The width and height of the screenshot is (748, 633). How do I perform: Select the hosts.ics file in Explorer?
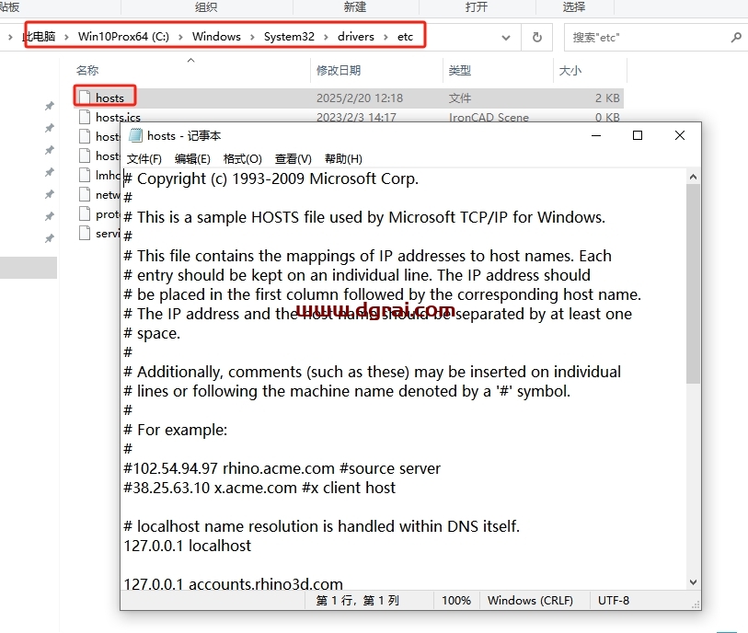[118, 118]
